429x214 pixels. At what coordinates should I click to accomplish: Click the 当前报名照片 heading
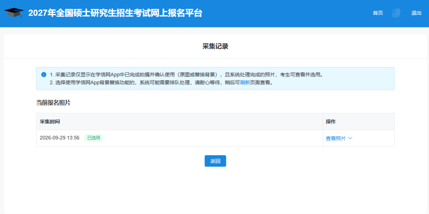53,103
